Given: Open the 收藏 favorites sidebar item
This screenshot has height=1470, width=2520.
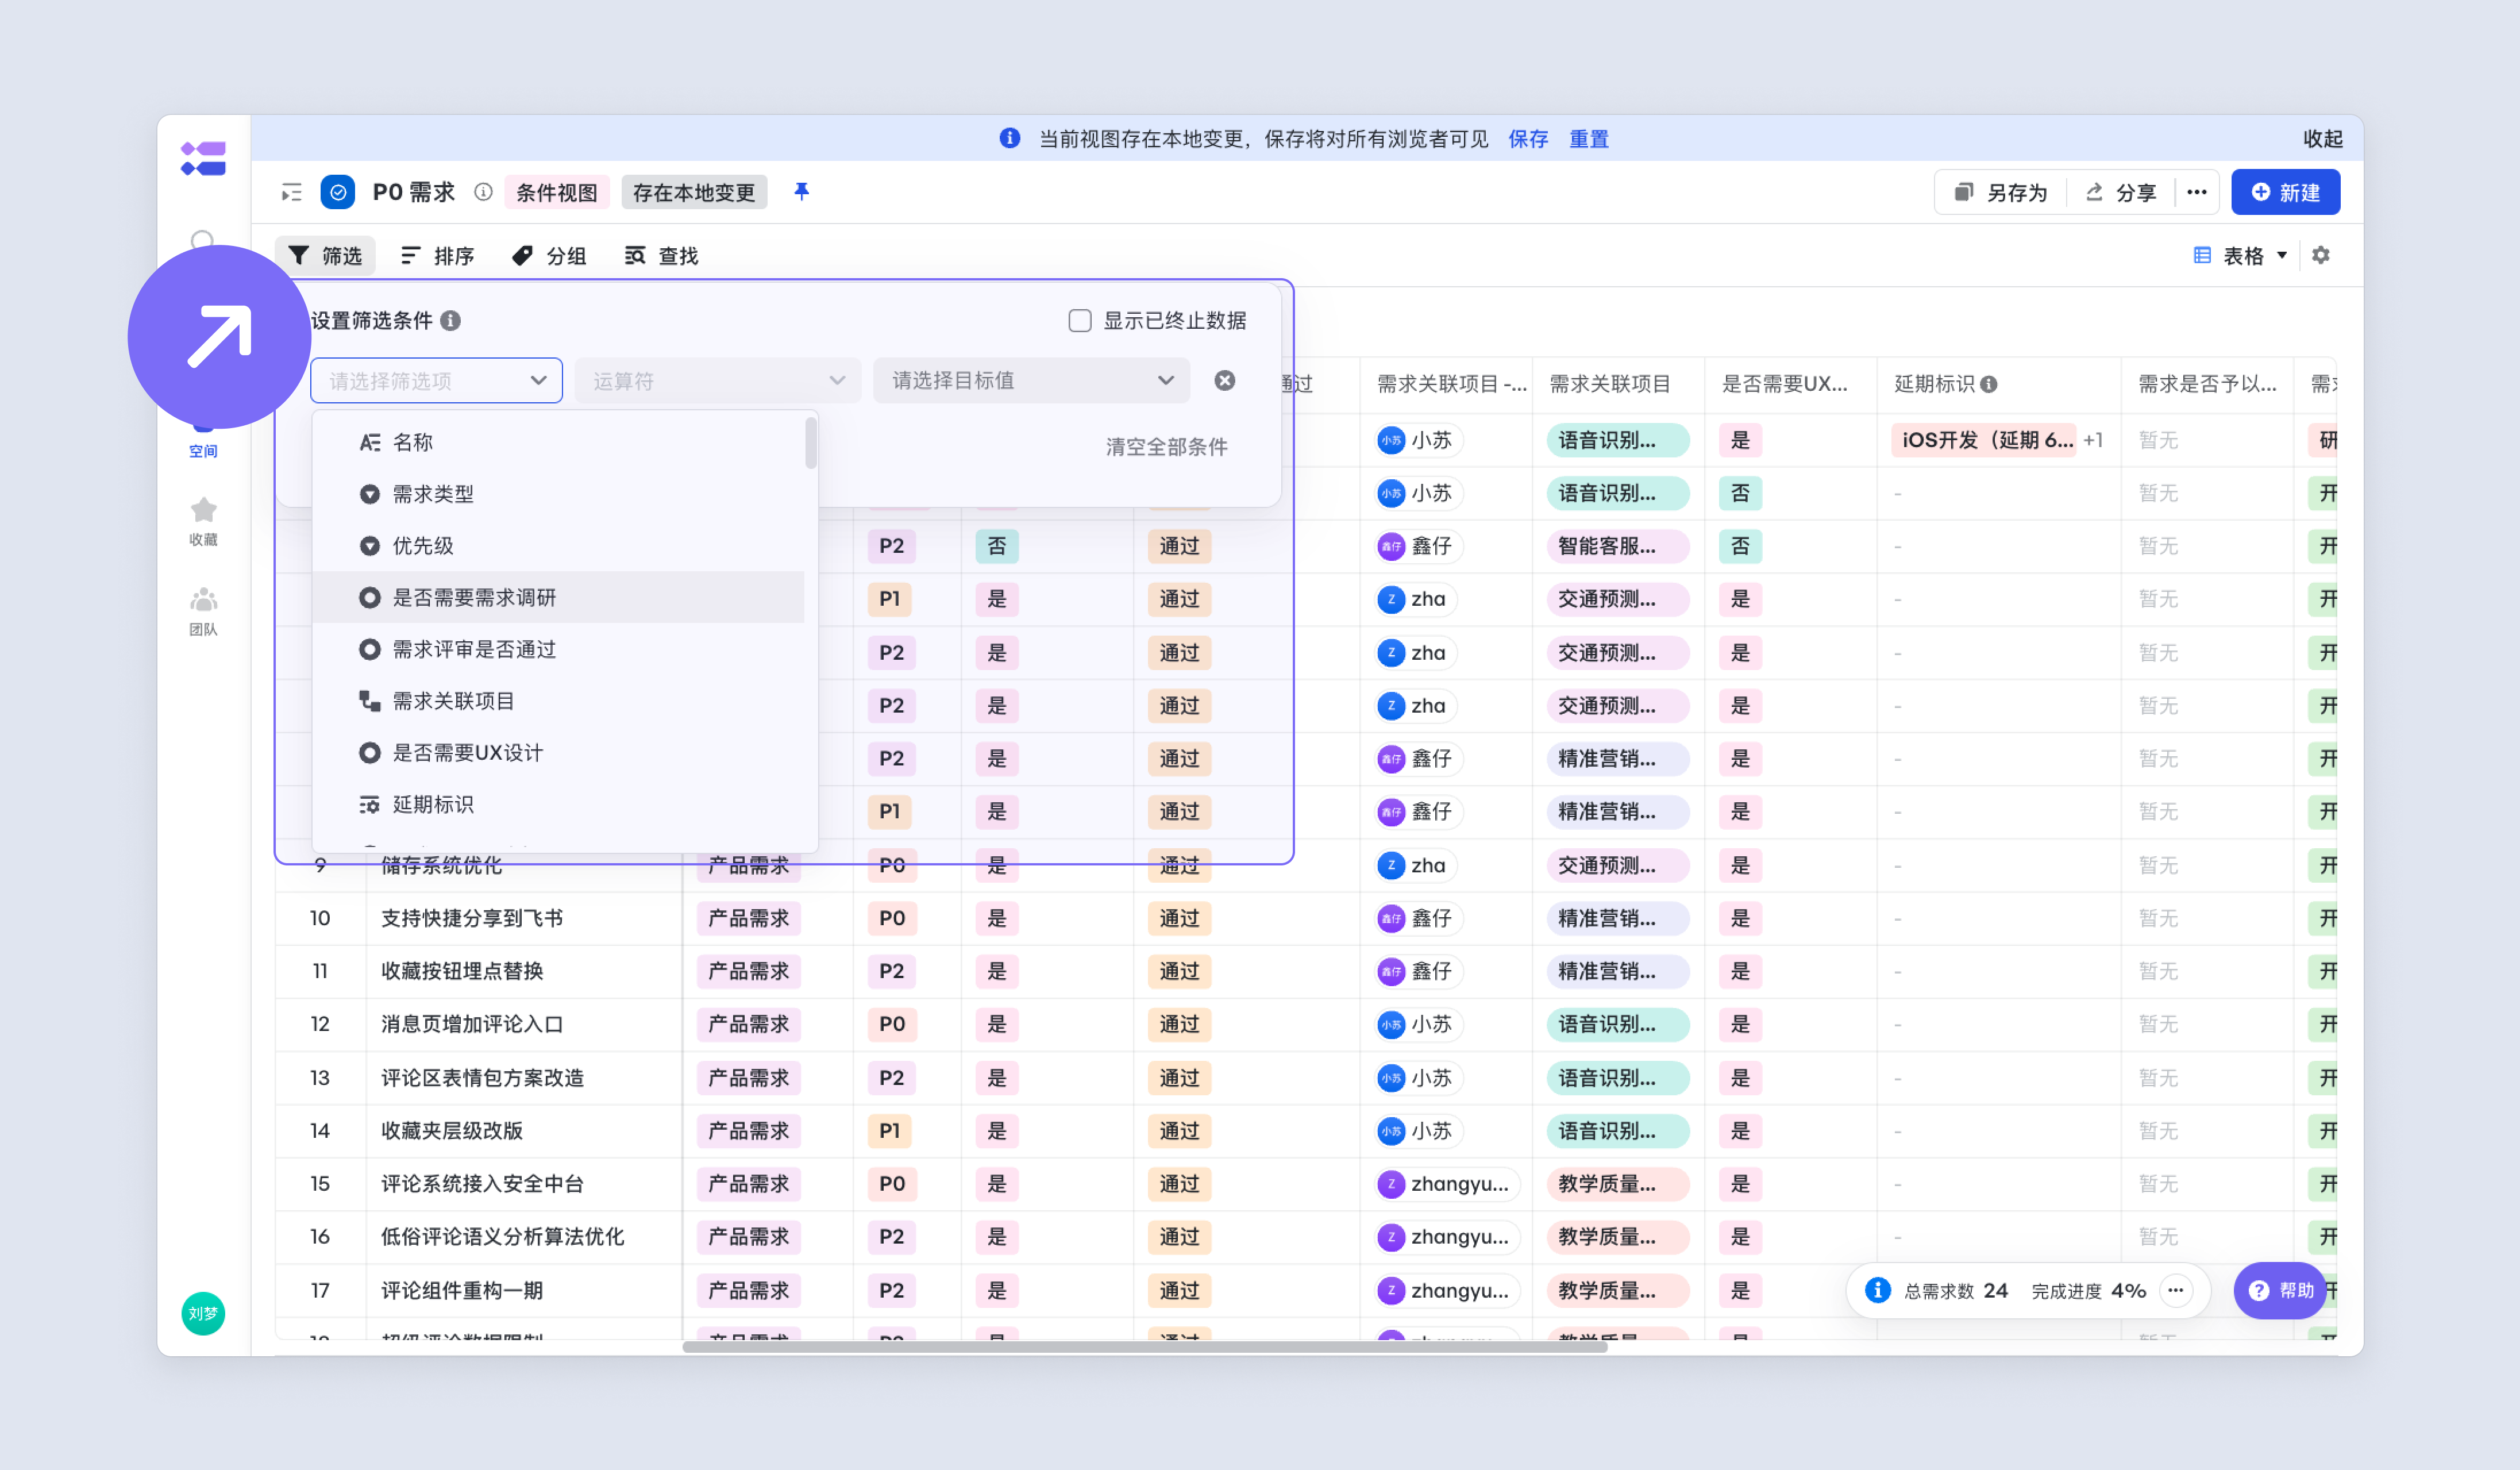Looking at the screenshot, I should (x=203, y=521).
